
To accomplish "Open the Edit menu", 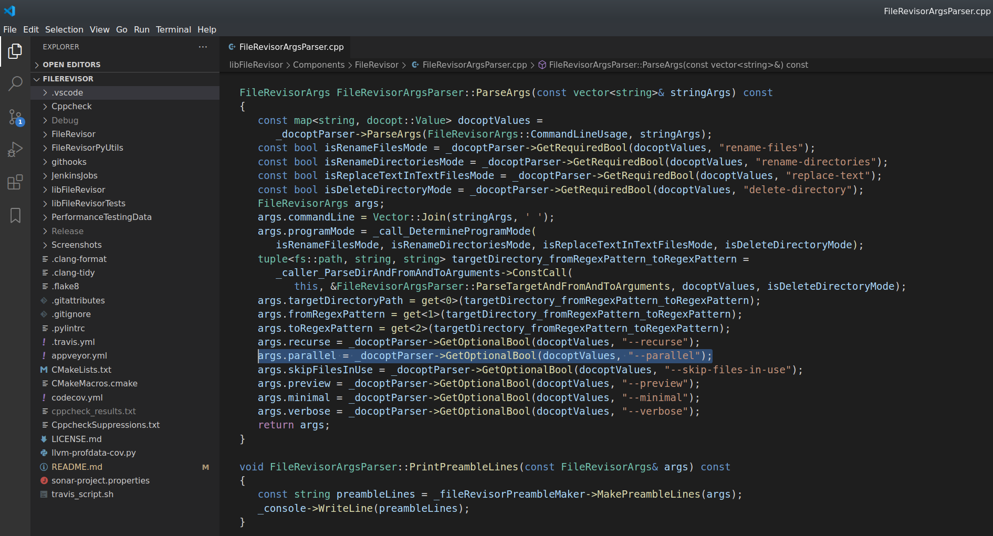I will coord(31,29).
